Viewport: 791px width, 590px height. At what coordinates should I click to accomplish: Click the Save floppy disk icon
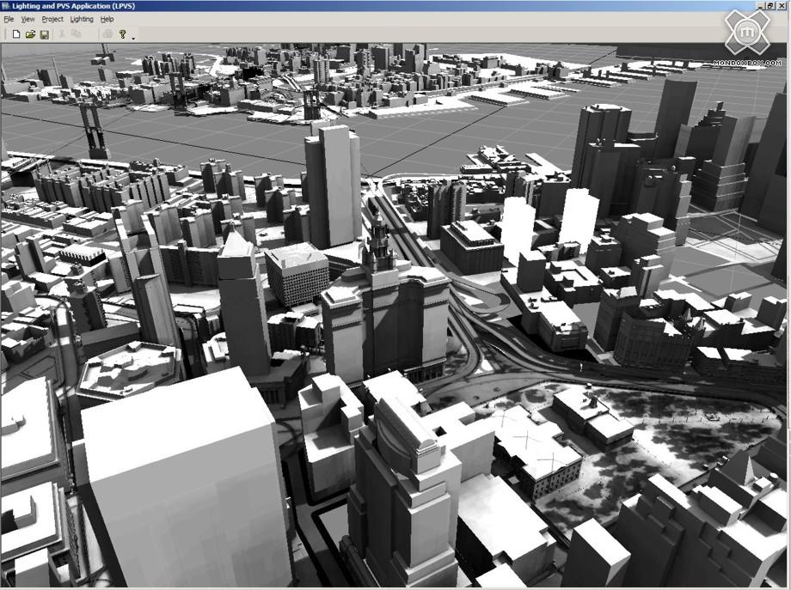44,34
